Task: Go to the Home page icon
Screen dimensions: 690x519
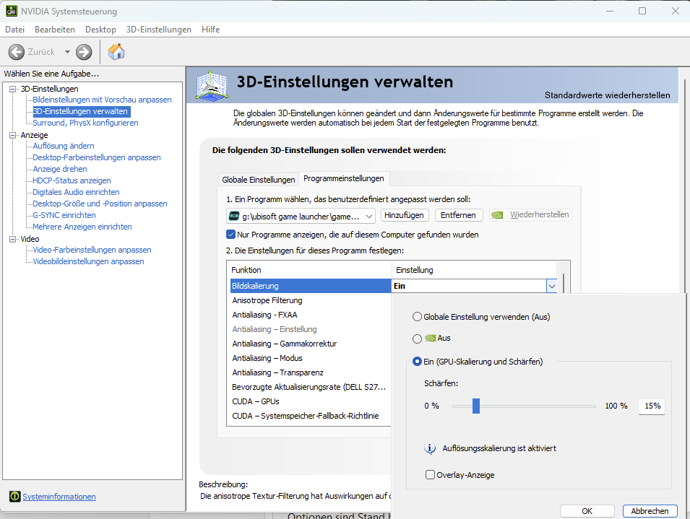Action: coord(116,51)
